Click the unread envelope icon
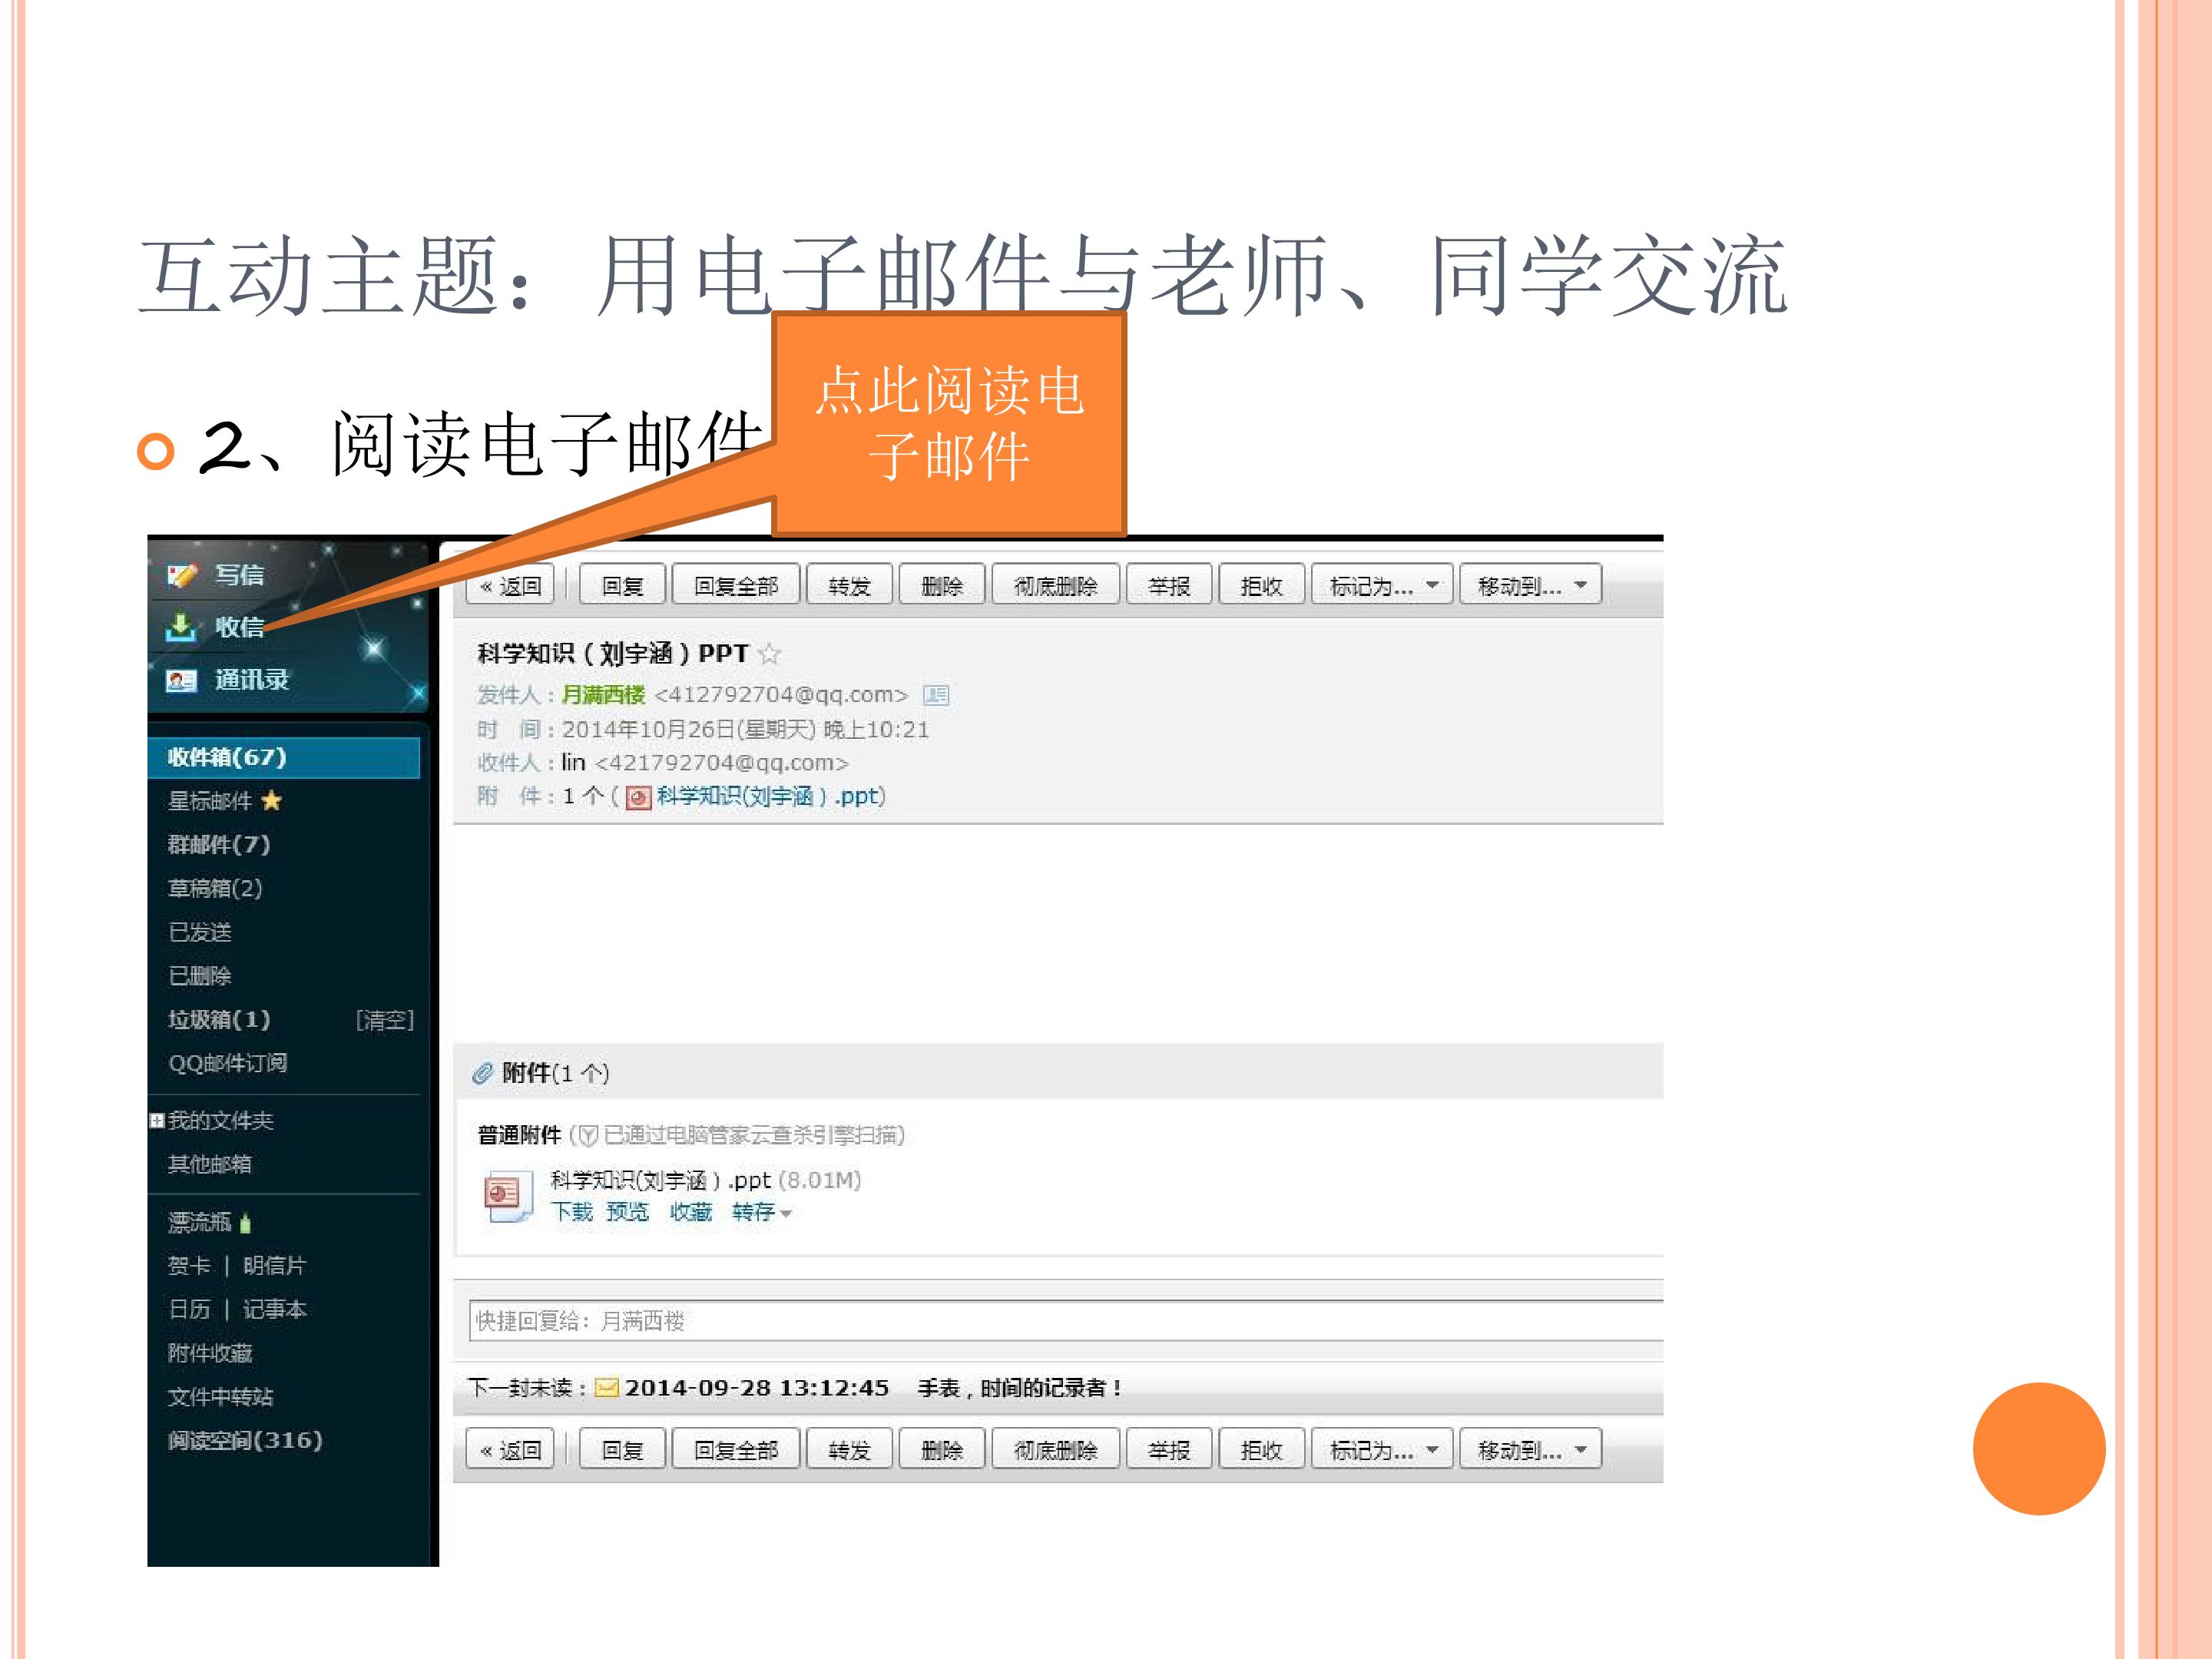This screenshot has width=2212, height=1659. [606, 1387]
